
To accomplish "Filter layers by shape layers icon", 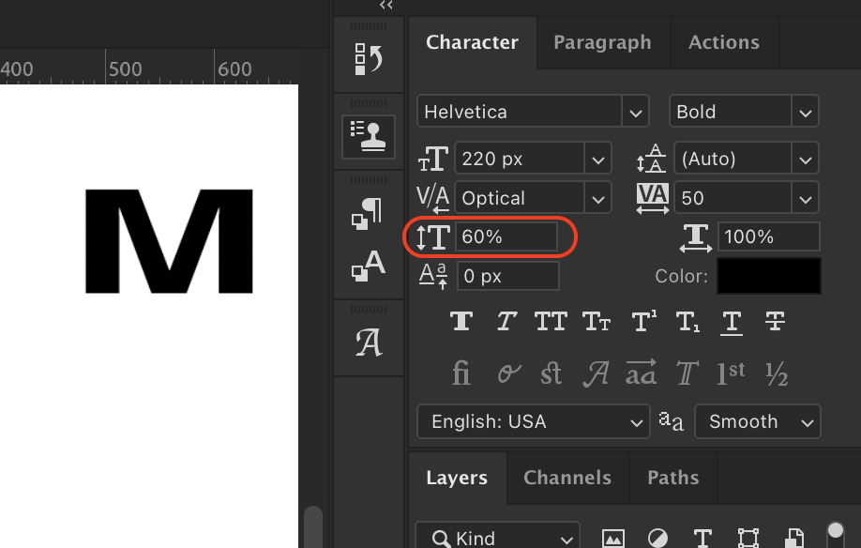I will point(748,538).
